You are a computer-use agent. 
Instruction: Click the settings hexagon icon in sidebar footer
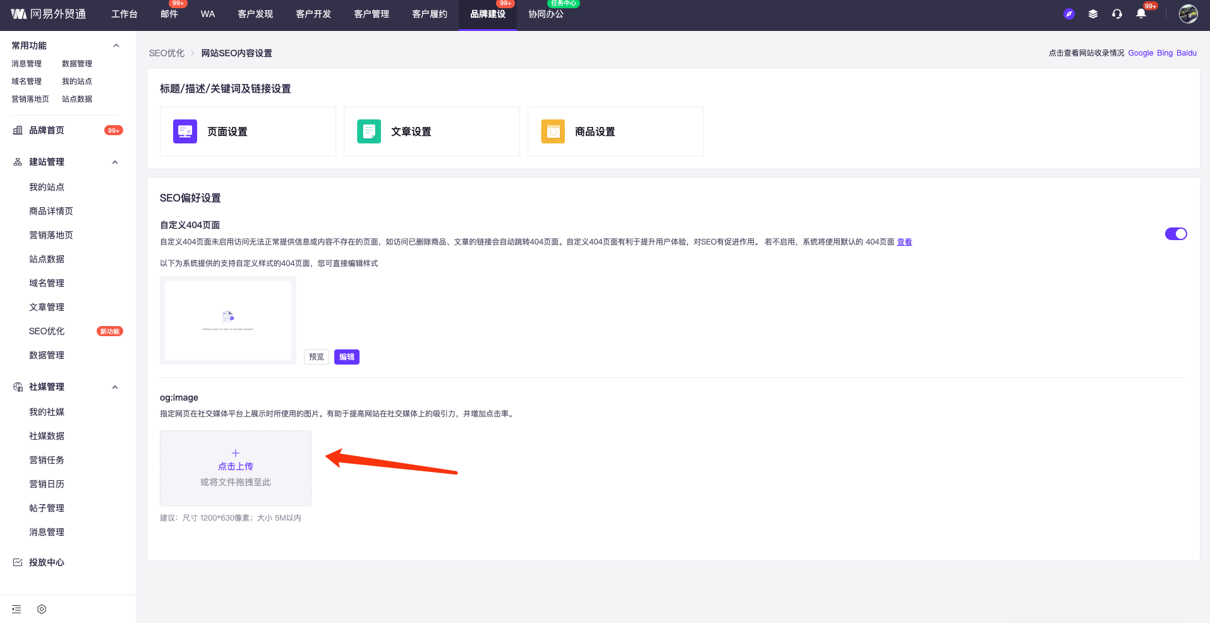(42, 609)
